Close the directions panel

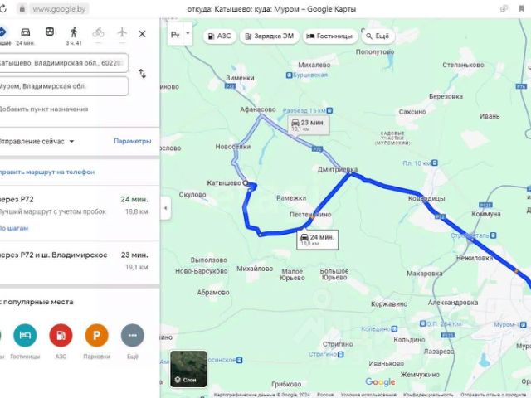point(142,34)
